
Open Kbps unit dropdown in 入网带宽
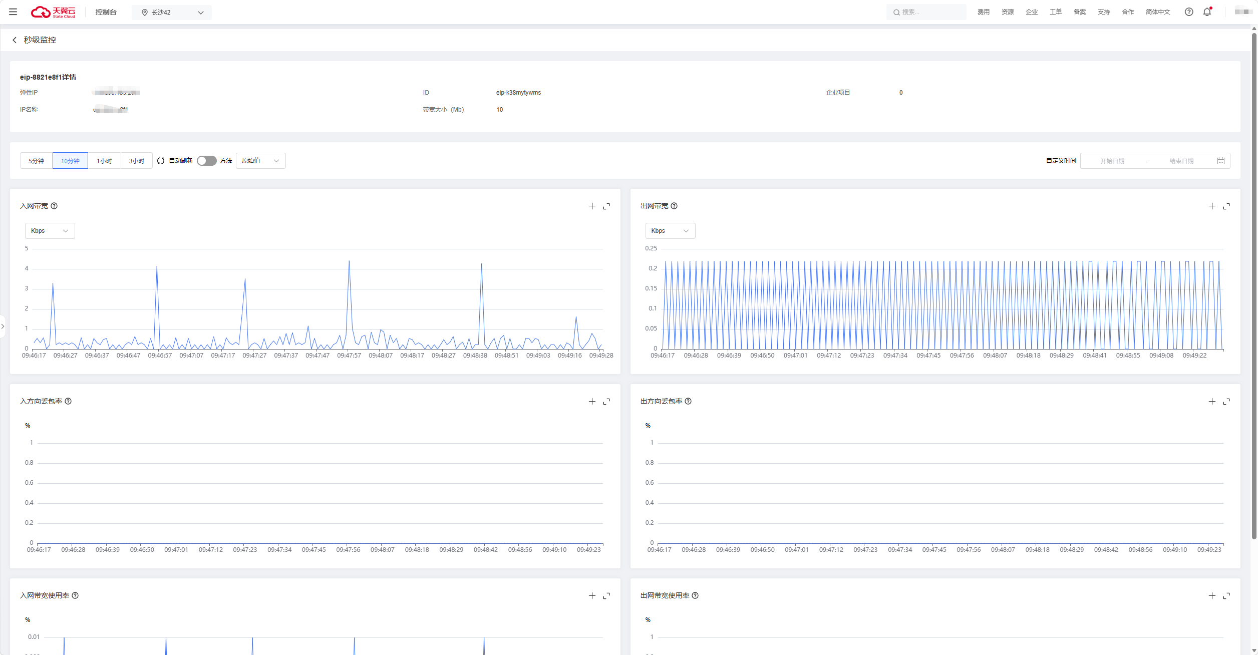click(50, 231)
